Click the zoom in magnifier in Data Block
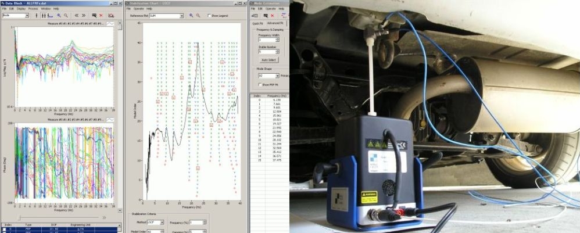This screenshot has height=233, width=580. coord(59,16)
